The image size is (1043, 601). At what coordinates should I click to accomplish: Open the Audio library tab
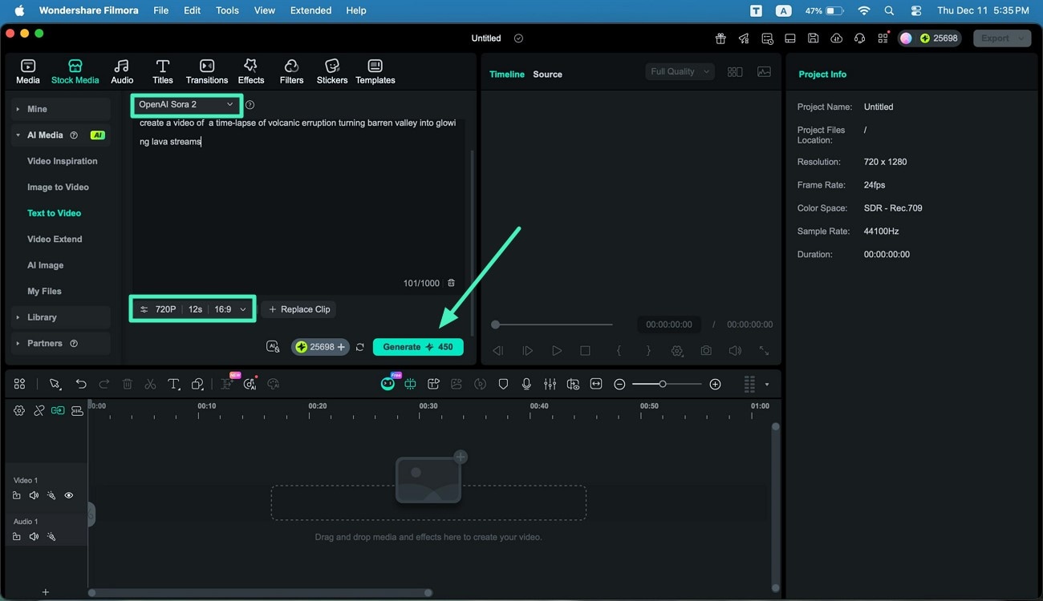pyautogui.click(x=122, y=71)
